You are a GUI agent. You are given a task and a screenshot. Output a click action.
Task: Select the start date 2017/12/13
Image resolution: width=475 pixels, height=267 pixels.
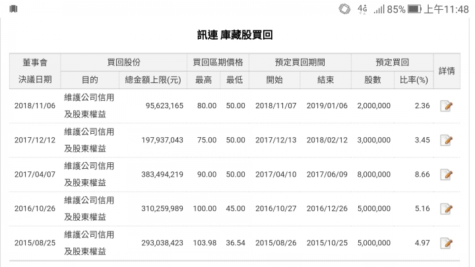tap(276, 140)
